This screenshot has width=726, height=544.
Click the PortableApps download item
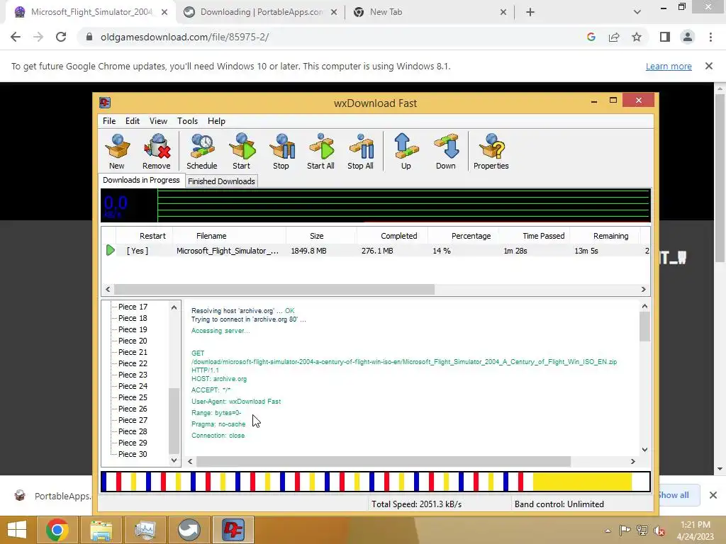tap(51, 495)
